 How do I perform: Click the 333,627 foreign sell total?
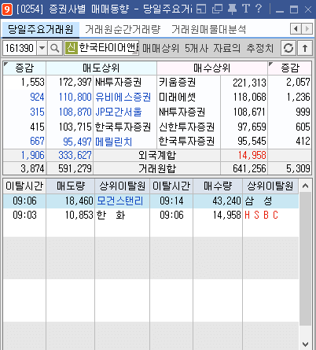point(75,155)
